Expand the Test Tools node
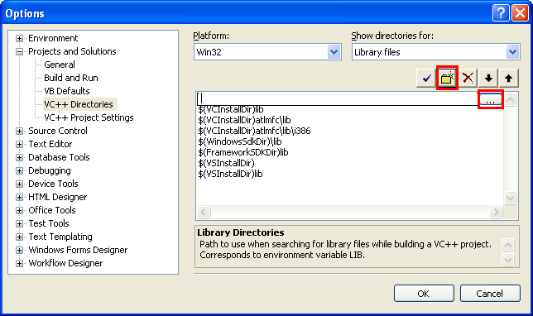This screenshot has height=316, width=533. pos(19,224)
